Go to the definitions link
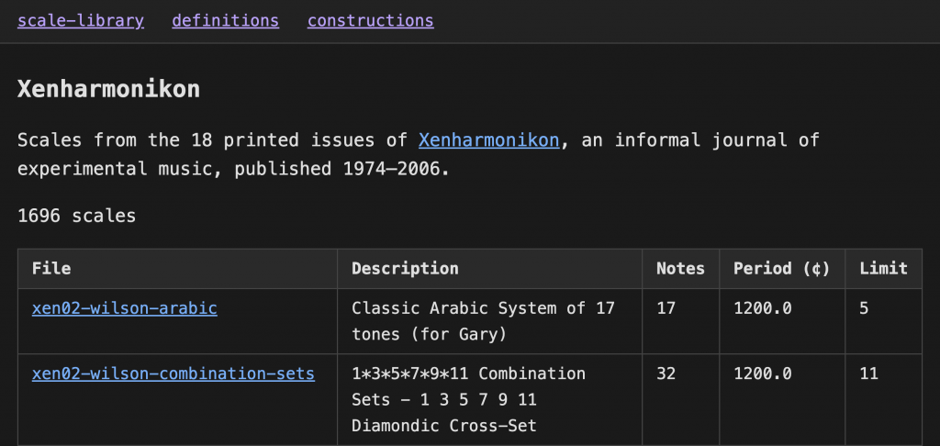The image size is (940, 446). (226, 21)
